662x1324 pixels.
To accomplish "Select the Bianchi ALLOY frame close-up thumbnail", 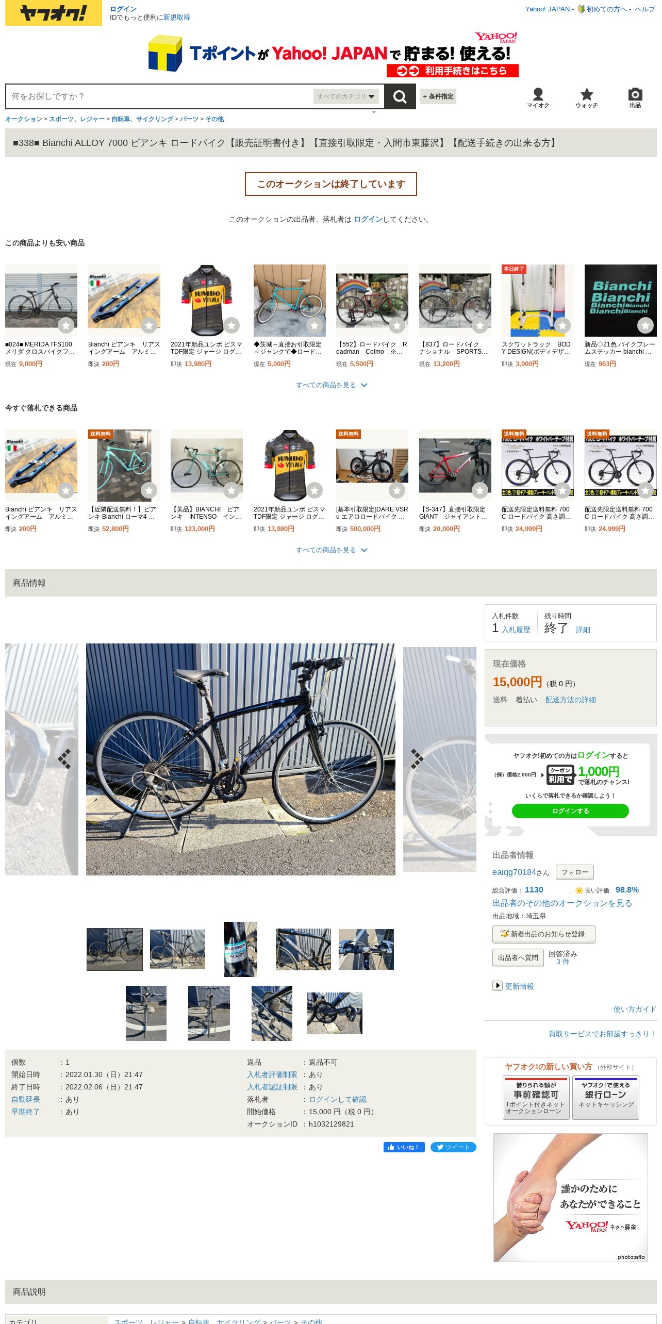I will [x=240, y=949].
